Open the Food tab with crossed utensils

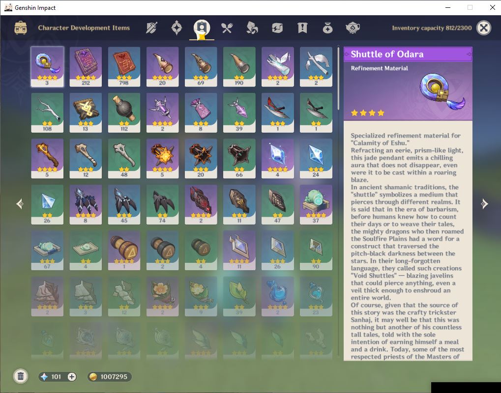tap(227, 28)
